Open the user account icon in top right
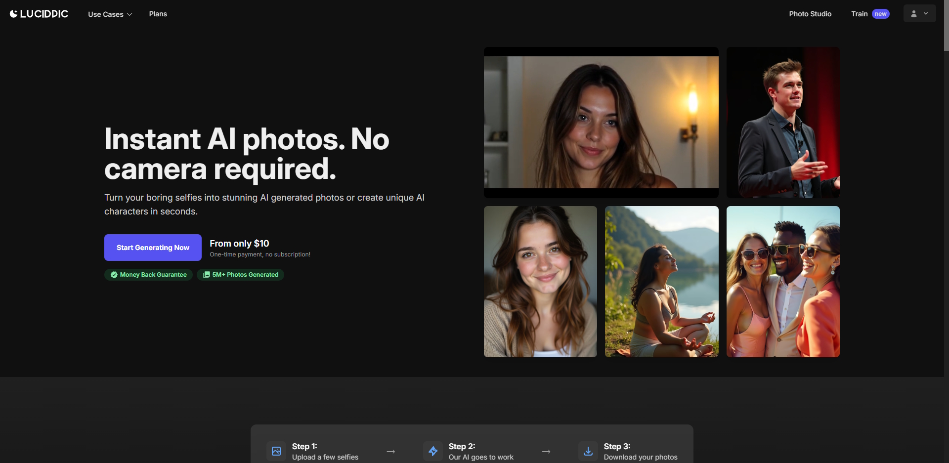The height and width of the screenshot is (463, 949). point(914,13)
